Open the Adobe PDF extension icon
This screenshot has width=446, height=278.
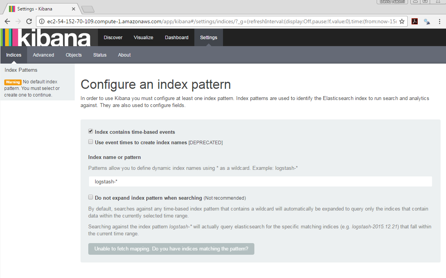tap(415, 21)
